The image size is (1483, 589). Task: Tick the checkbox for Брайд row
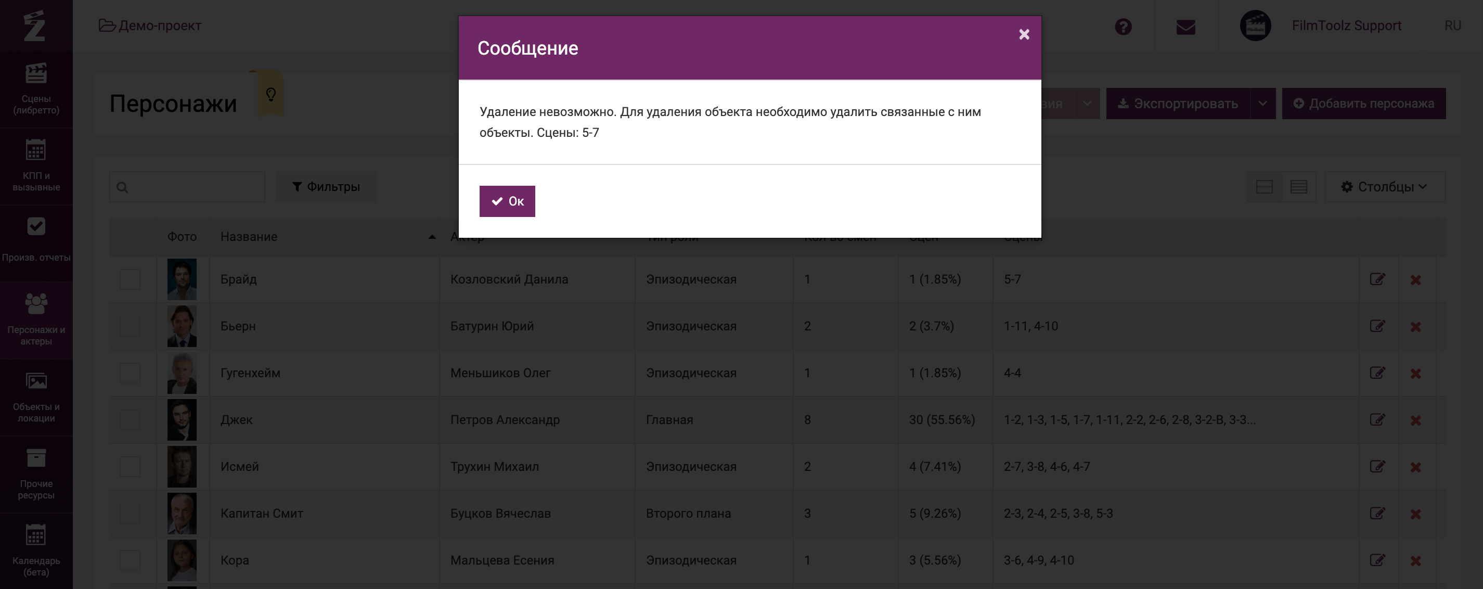click(x=130, y=279)
